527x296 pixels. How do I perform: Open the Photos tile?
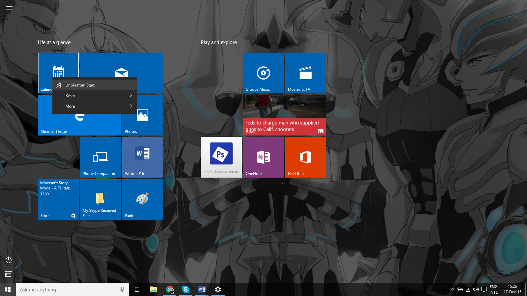click(143, 115)
